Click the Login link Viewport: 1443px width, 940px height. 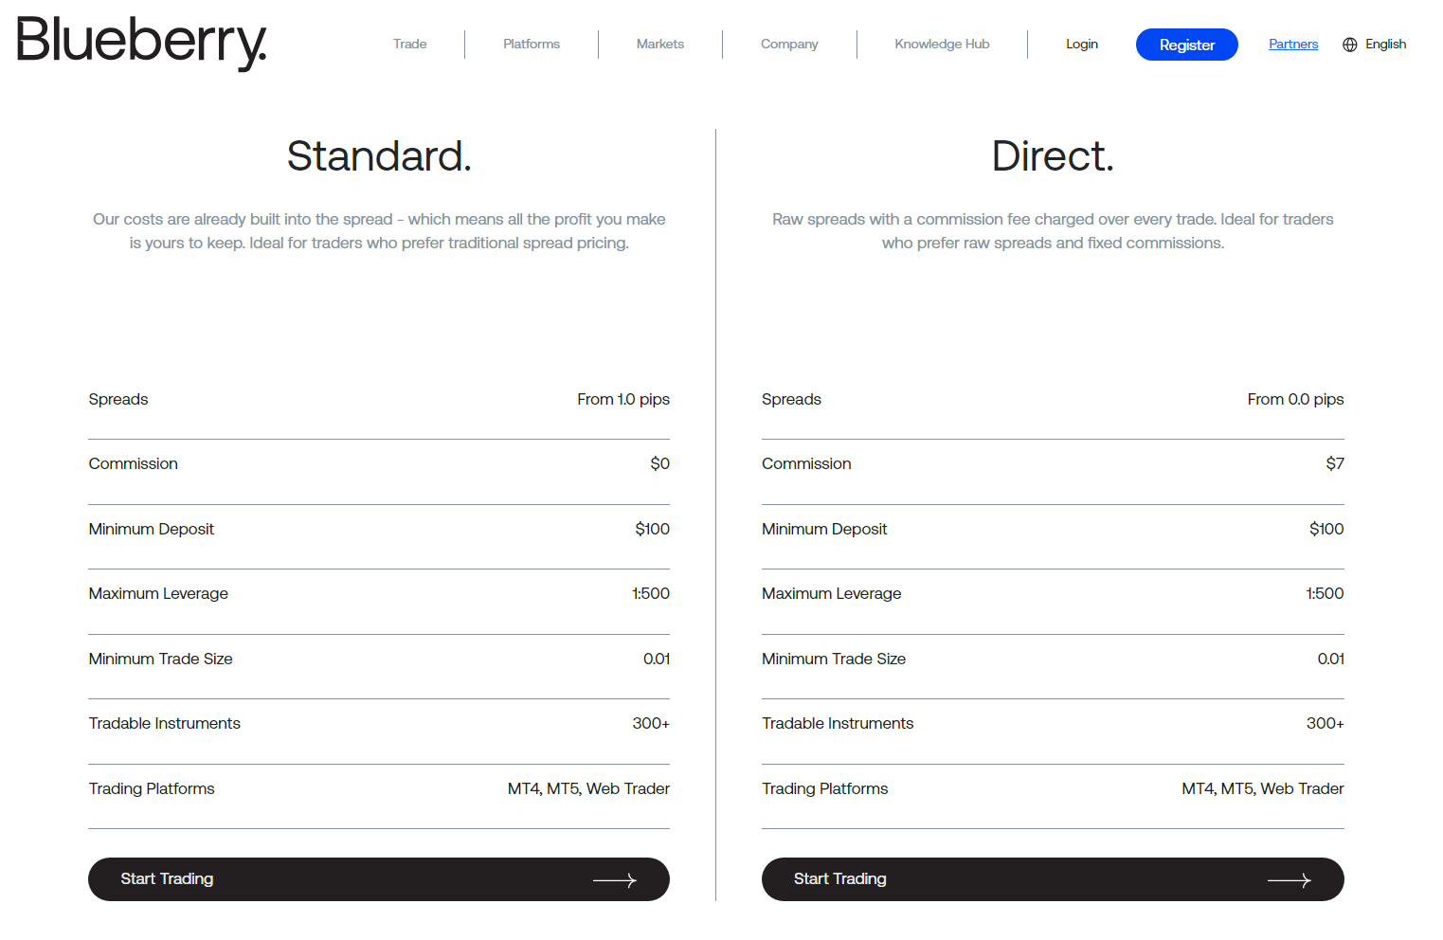point(1082,45)
